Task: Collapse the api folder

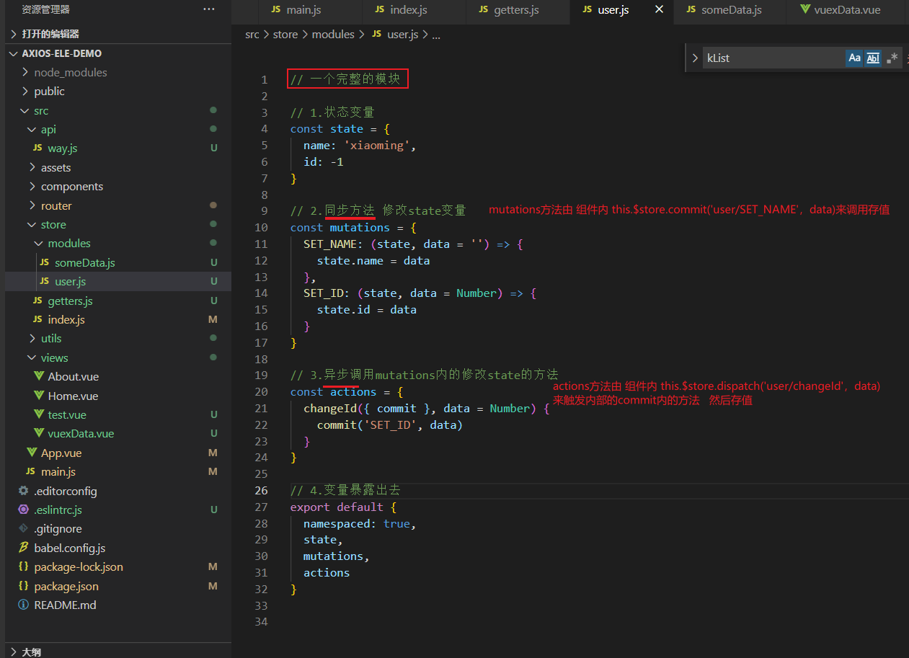Action: click(x=118, y=129)
